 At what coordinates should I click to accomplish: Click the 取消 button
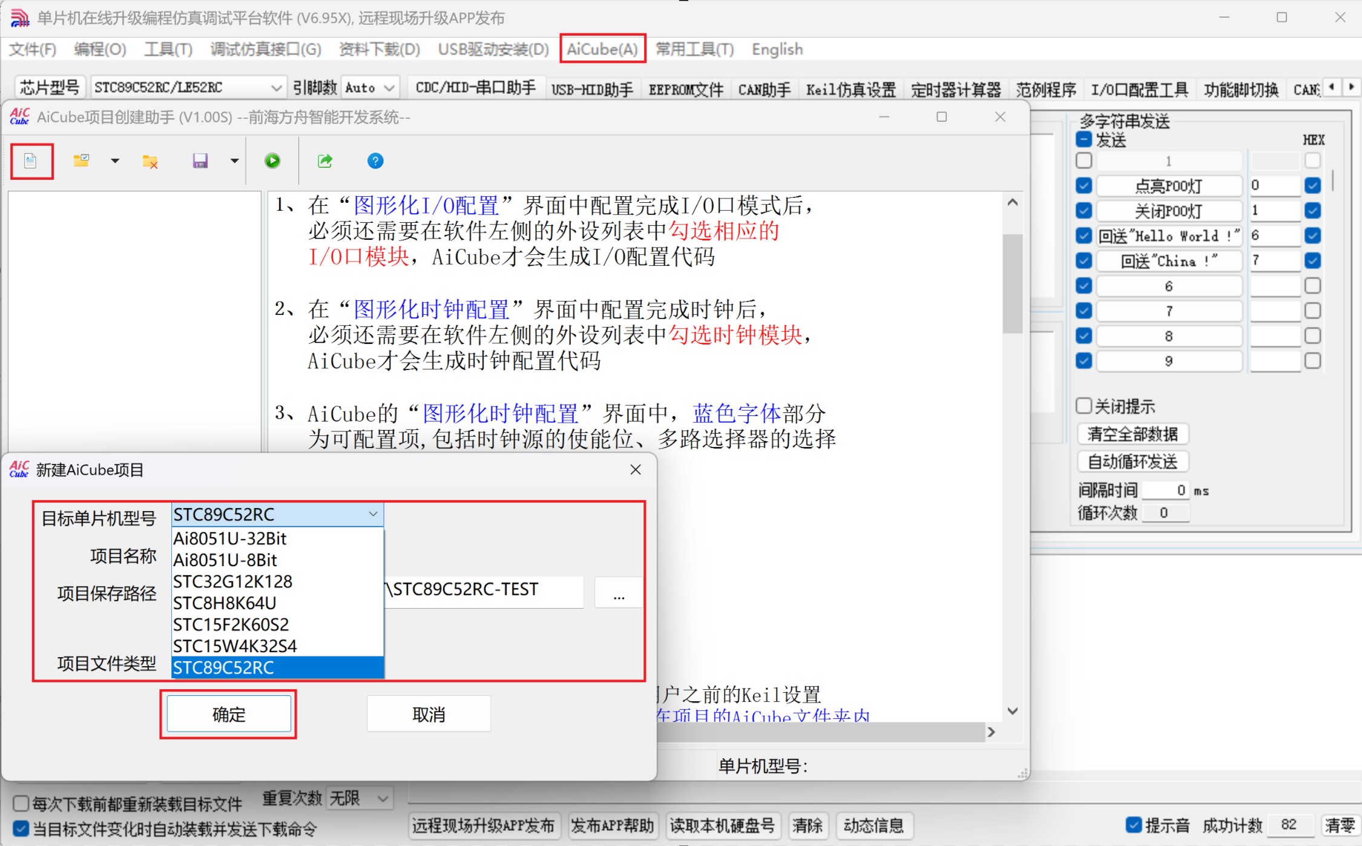[x=429, y=715]
